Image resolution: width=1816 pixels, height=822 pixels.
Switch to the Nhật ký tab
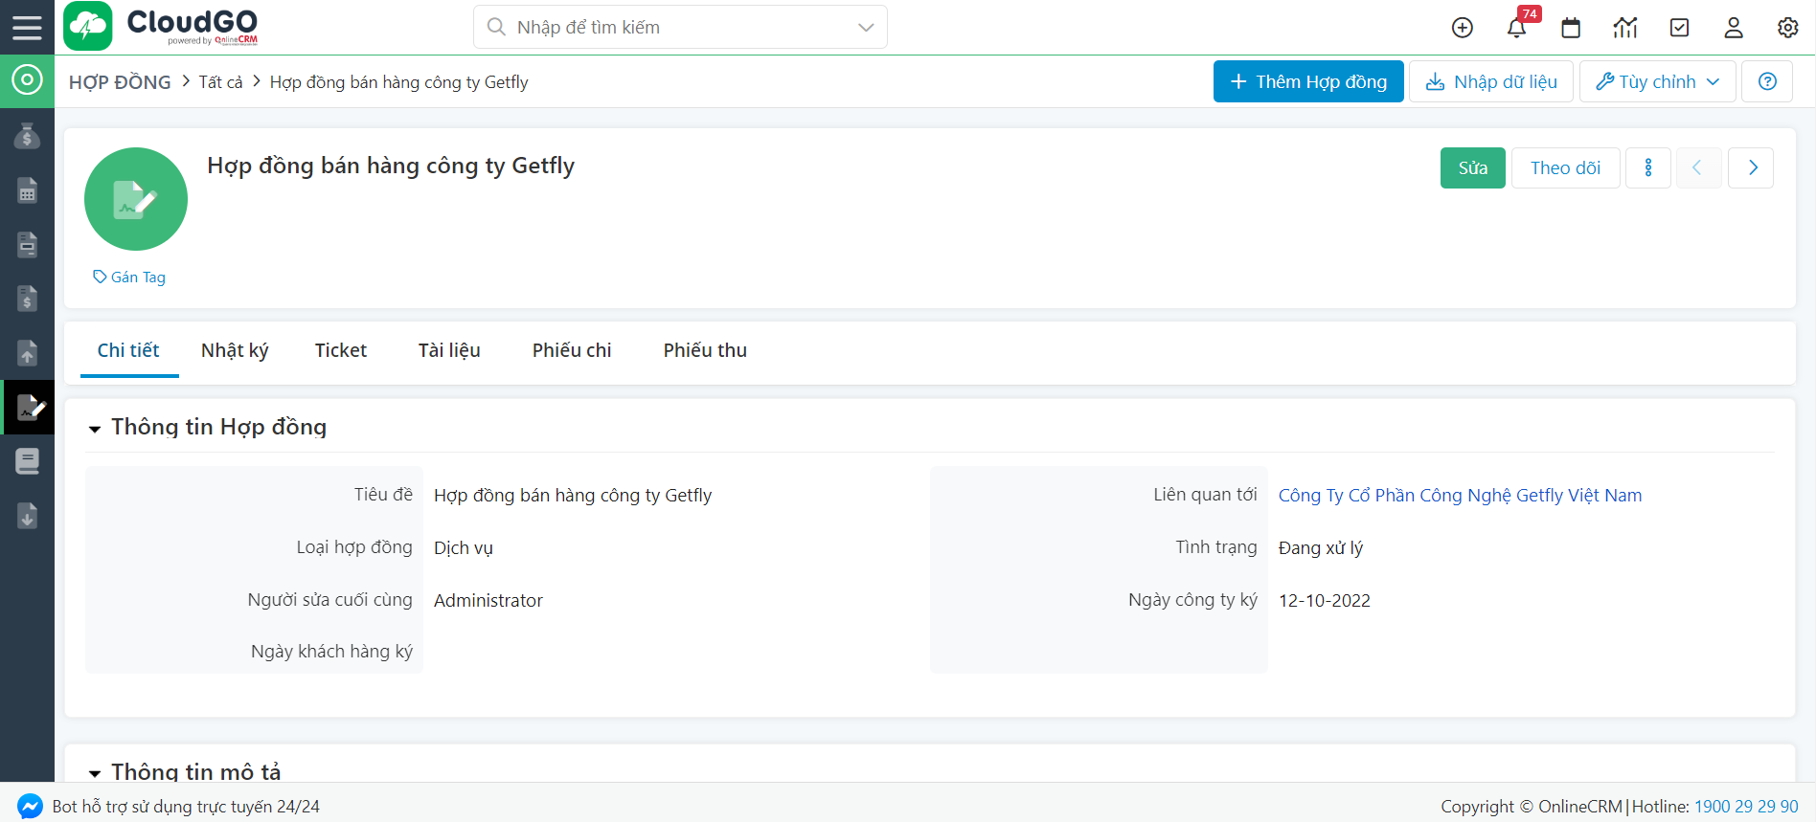(235, 350)
